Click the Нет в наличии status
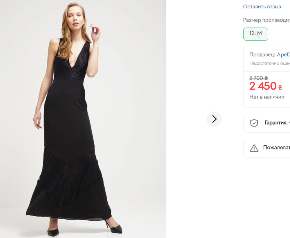The height and width of the screenshot is (238, 290). pyautogui.click(x=267, y=97)
